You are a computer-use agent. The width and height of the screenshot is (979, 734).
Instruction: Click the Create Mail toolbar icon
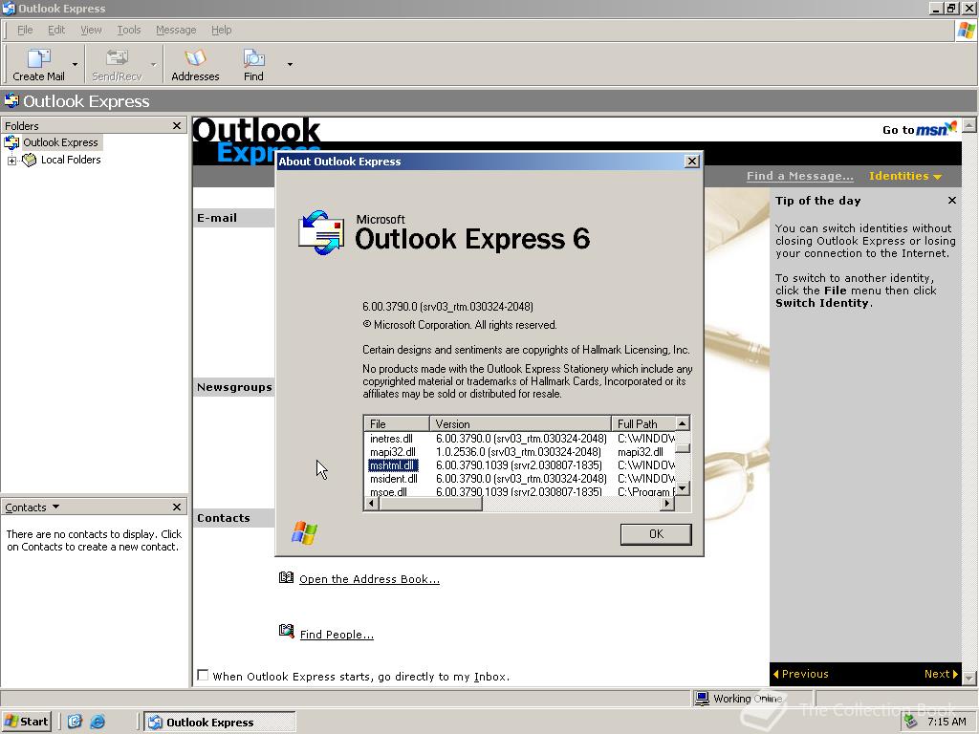click(x=38, y=64)
